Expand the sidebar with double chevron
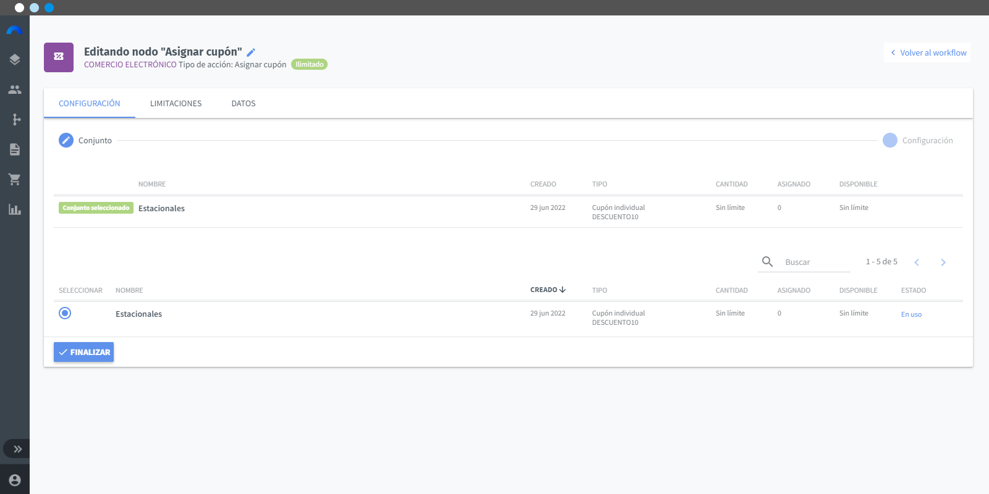 (x=17, y=449)
